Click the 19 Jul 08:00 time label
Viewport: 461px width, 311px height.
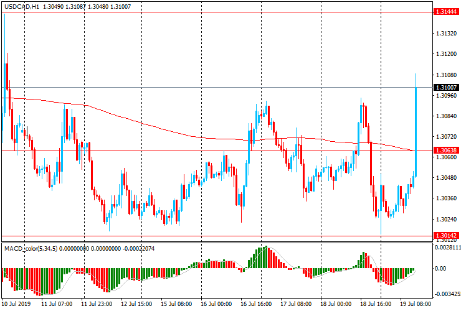point(416,304)
